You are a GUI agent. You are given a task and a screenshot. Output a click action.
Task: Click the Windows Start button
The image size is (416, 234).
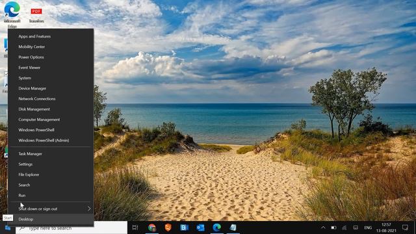(7, 227)
